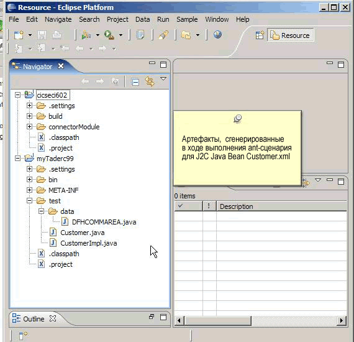Open dropdown next to folder toolbar icon
This screenshot has width=354, height=342.
point(197,35)
